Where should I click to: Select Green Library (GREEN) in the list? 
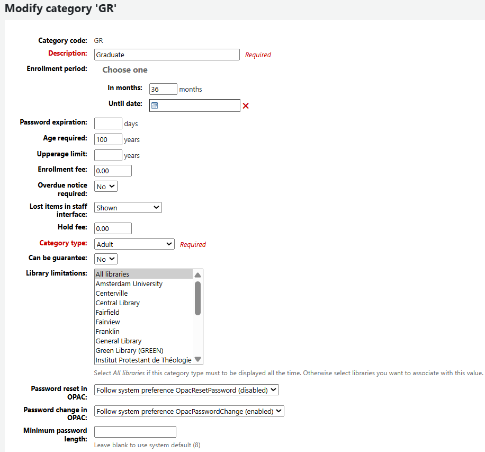[x=144, y=351]
